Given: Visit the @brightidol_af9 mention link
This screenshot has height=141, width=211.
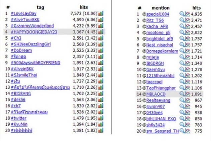Looking at the screenshot, I should click(x=160, y=39).
